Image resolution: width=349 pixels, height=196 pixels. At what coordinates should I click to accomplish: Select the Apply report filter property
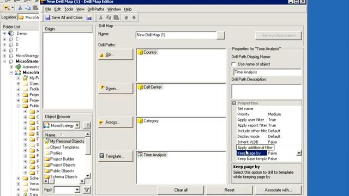tap(269, 125)
